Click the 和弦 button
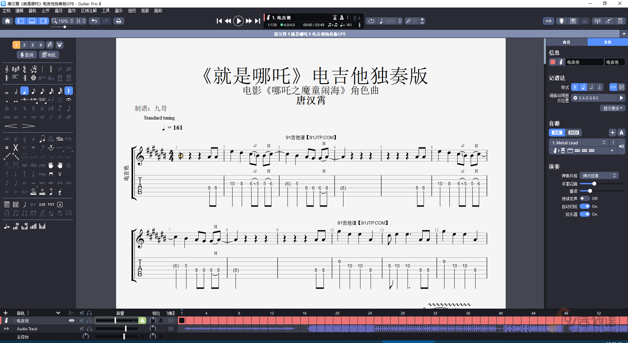The width and height of the screenshot is (628, 343). (x=49, y=55)
